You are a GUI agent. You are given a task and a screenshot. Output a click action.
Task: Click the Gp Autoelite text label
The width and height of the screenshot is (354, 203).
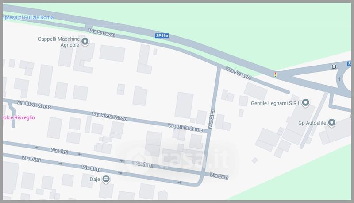(312, 123)
